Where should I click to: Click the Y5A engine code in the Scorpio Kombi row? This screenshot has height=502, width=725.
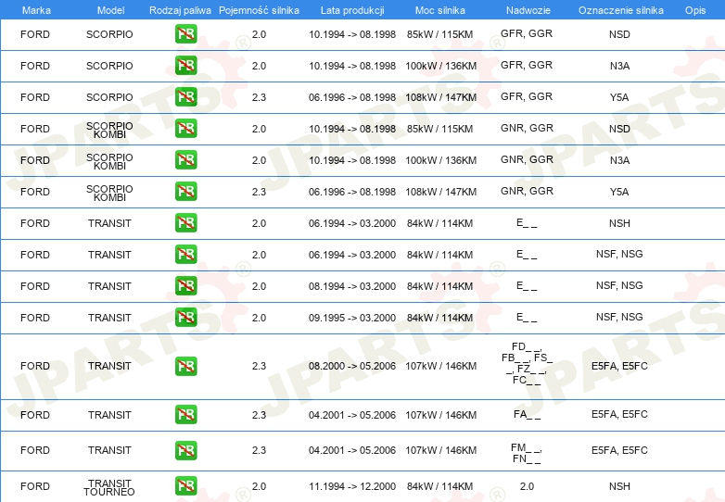pyautogui.click(x=619, y=192)
